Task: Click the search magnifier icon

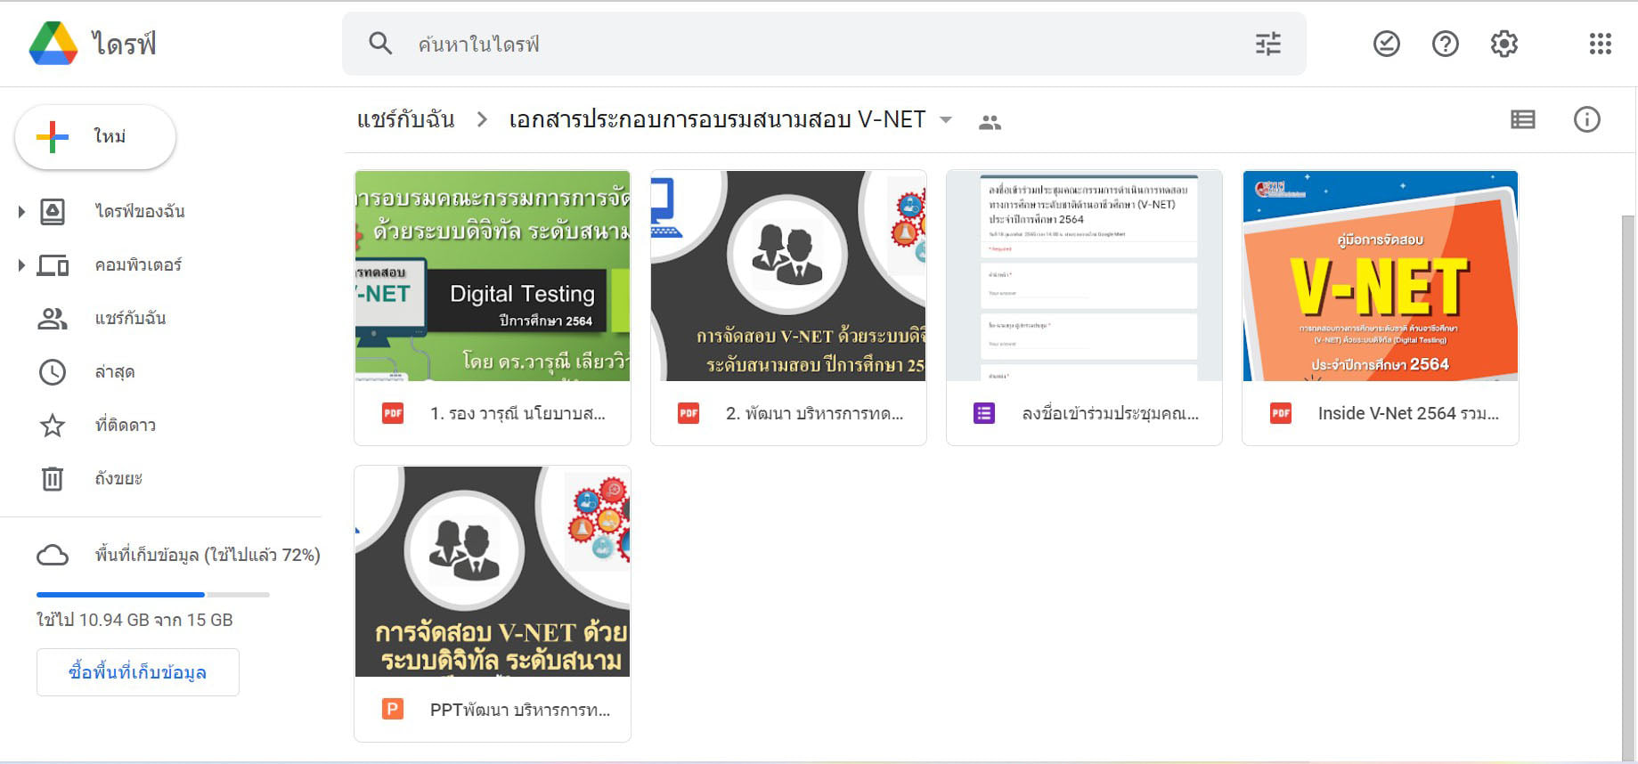Action: point(380,44)
